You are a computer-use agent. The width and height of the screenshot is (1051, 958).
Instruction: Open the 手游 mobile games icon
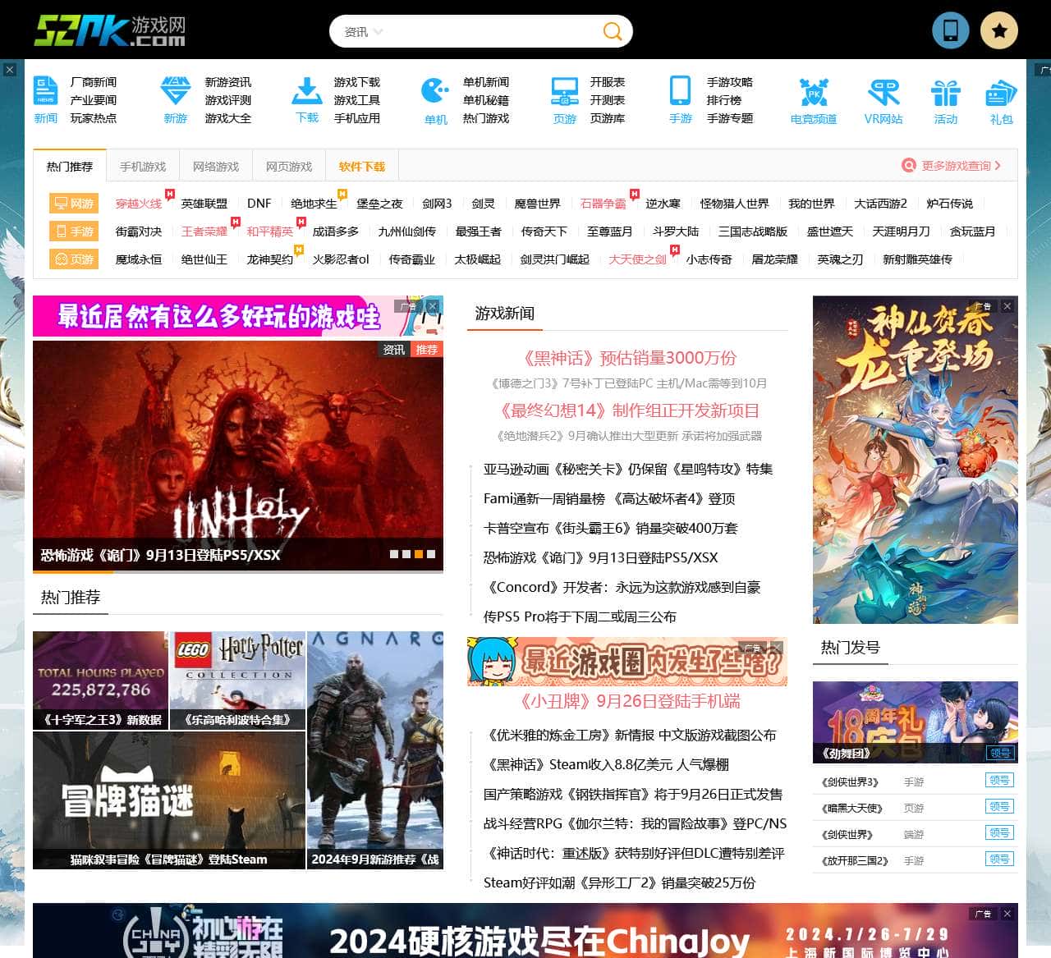(x=681, y=100)
